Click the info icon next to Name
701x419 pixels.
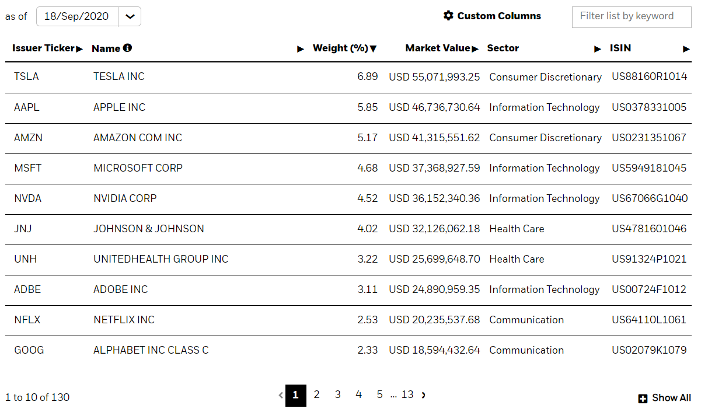127,48
